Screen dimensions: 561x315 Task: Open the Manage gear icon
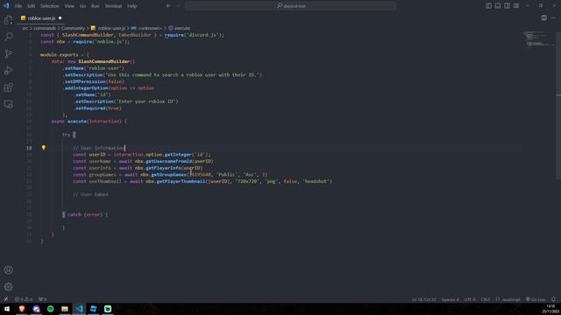(8, 286)
